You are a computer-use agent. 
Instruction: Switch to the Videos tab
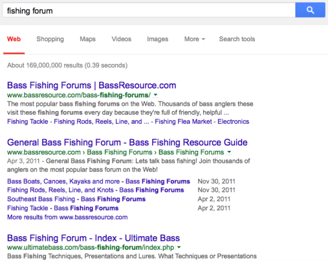(122, 39)
